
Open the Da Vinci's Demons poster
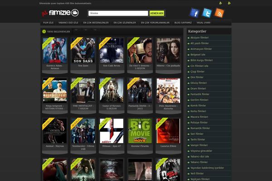click(x=140, y=50)
